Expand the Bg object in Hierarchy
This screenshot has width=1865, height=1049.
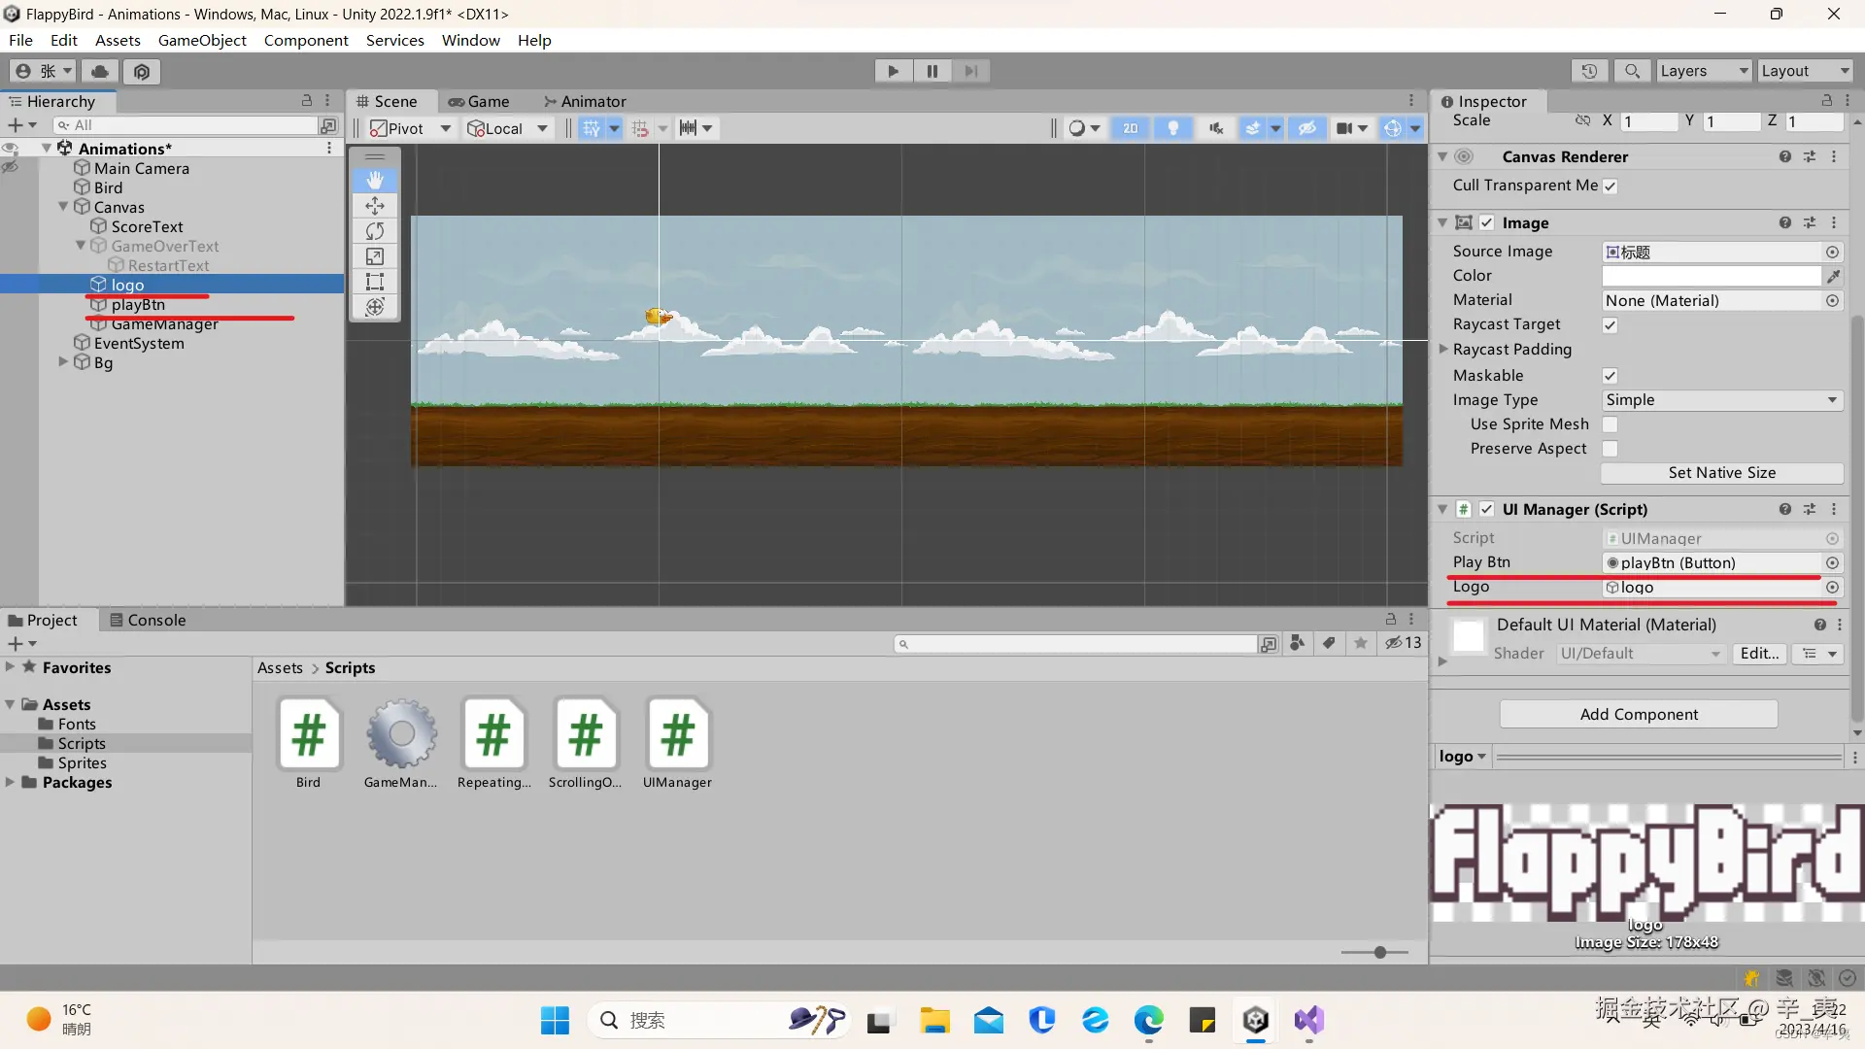pos(64,362)
